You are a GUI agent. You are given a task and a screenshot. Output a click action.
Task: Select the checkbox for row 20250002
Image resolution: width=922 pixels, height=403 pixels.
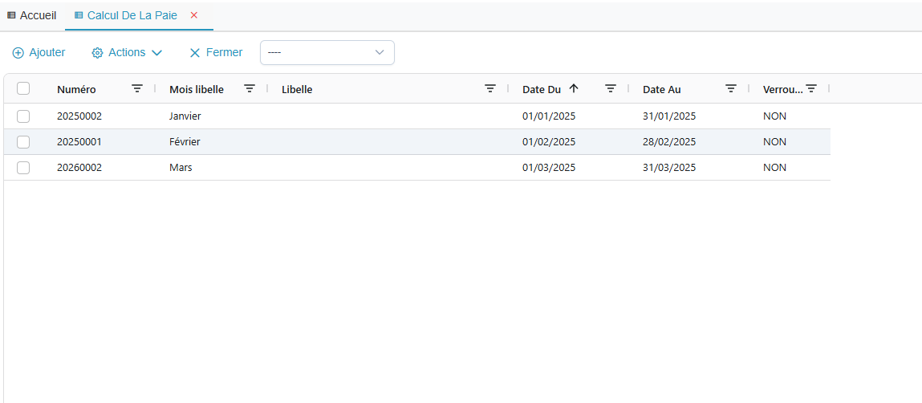[23, 116]
